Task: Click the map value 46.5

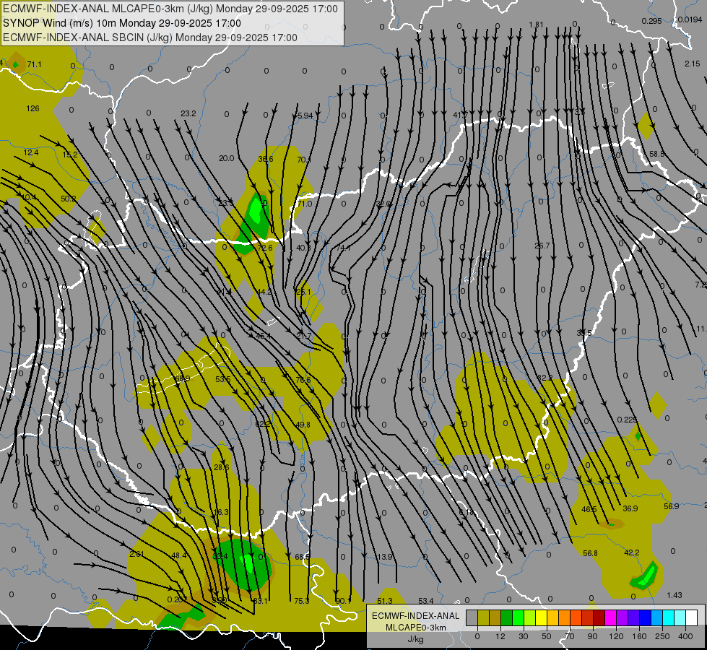Action: (x=589, y=509)
